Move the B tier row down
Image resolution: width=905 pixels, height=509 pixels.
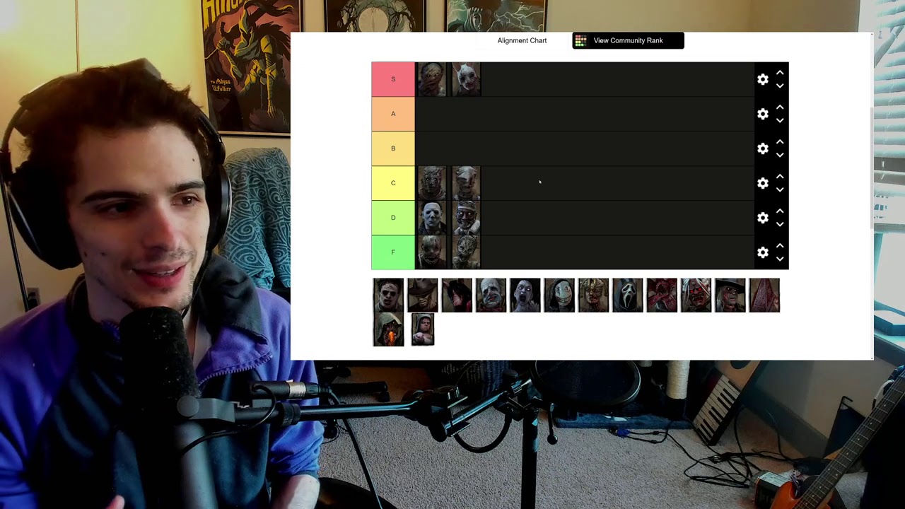[780, 156]
